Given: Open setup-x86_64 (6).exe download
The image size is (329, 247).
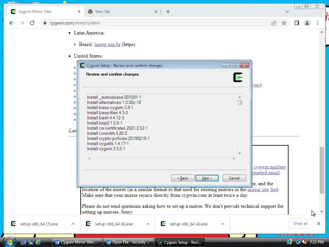Looking at the screenshot, I should [114, 224].
